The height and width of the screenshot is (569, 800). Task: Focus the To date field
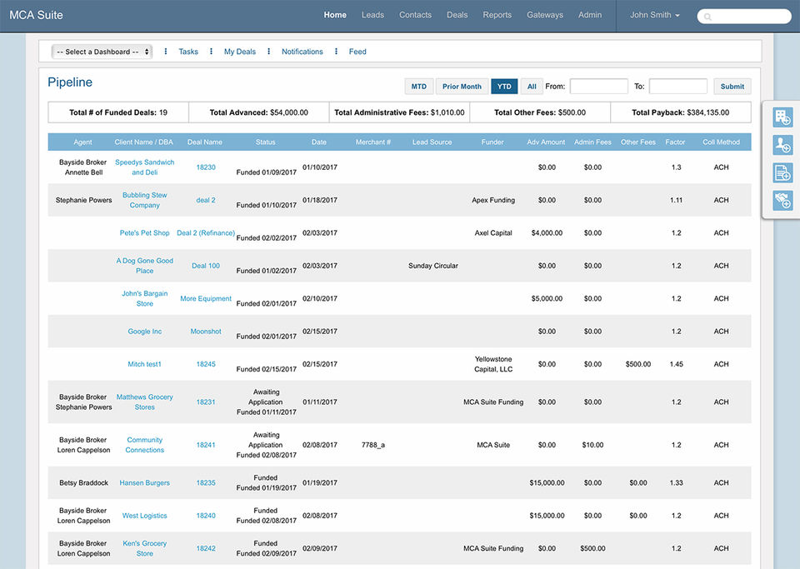pos(678,86)
